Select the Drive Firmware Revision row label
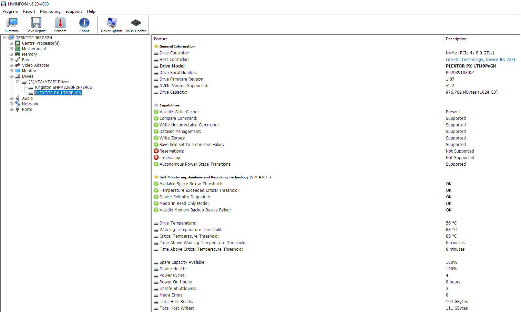Image resolution: width=521 pixels, height=312 pixels. (182, 79)
